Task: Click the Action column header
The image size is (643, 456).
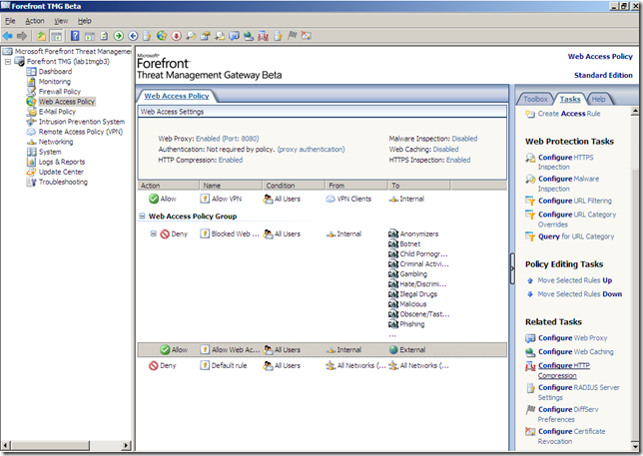Action: coord(169,186)
